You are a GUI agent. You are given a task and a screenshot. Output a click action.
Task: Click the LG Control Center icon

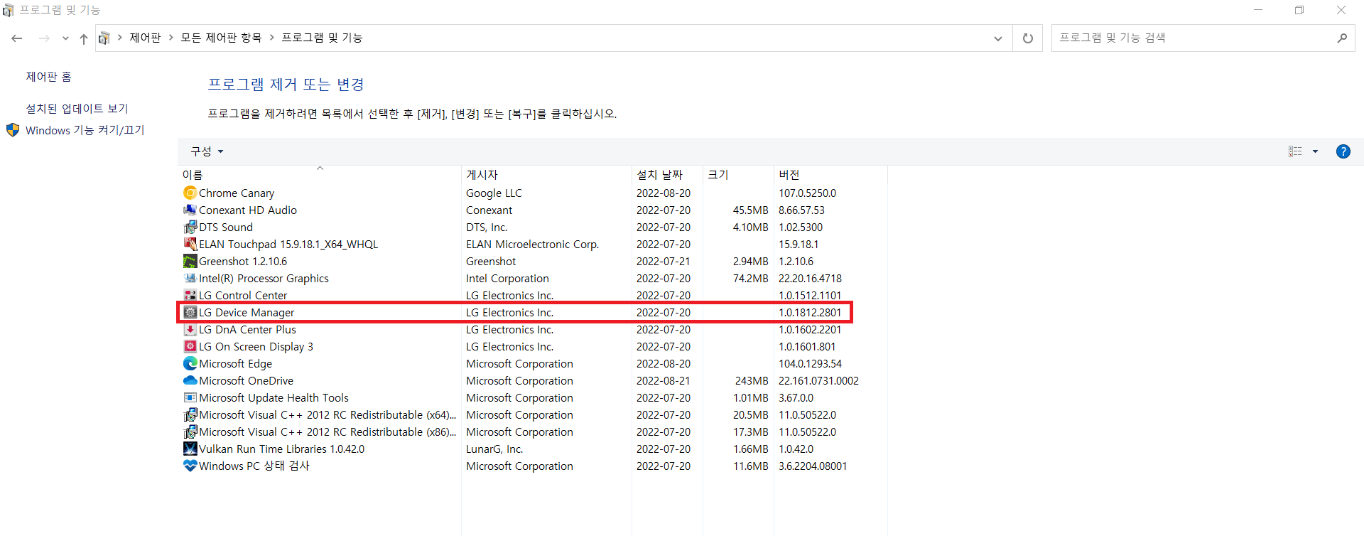[190, 295]
